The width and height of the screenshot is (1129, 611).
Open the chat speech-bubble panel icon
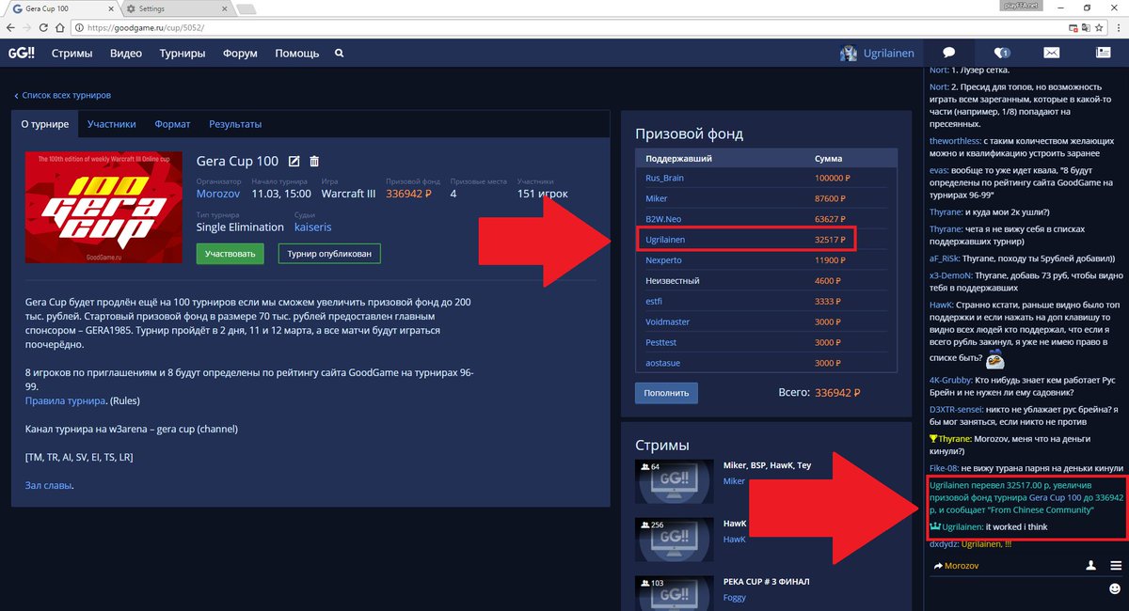[949, 53]
